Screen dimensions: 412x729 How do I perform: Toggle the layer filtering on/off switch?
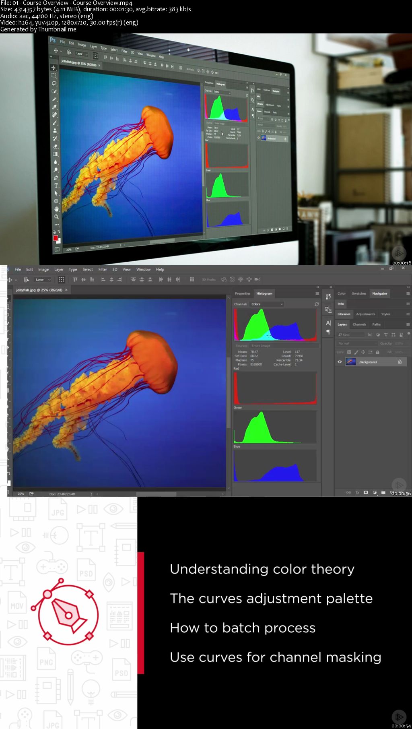[x=409, y=334]
